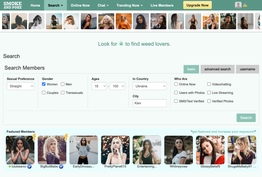Check the Couples checkbox
Screen dimensions: 262x177
(44, 92)
